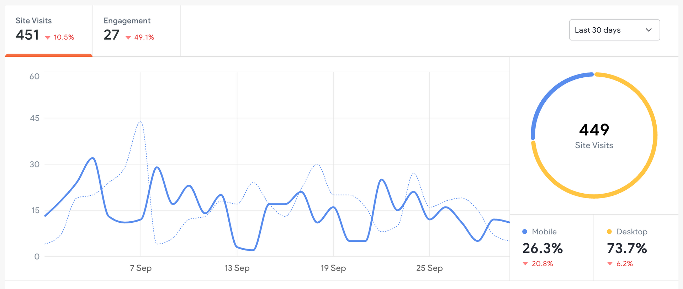Screen dimensions: 683x289
Task: Click the 13 Sep axis label
Action: tap(237, 268)
